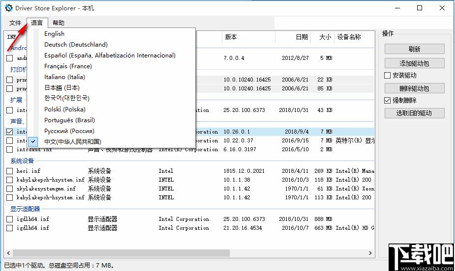The width and height of the screenshot is (455, 271).
Task: Switch language to Deutsch (Deutschland)
Action: [x=76, y=44]
